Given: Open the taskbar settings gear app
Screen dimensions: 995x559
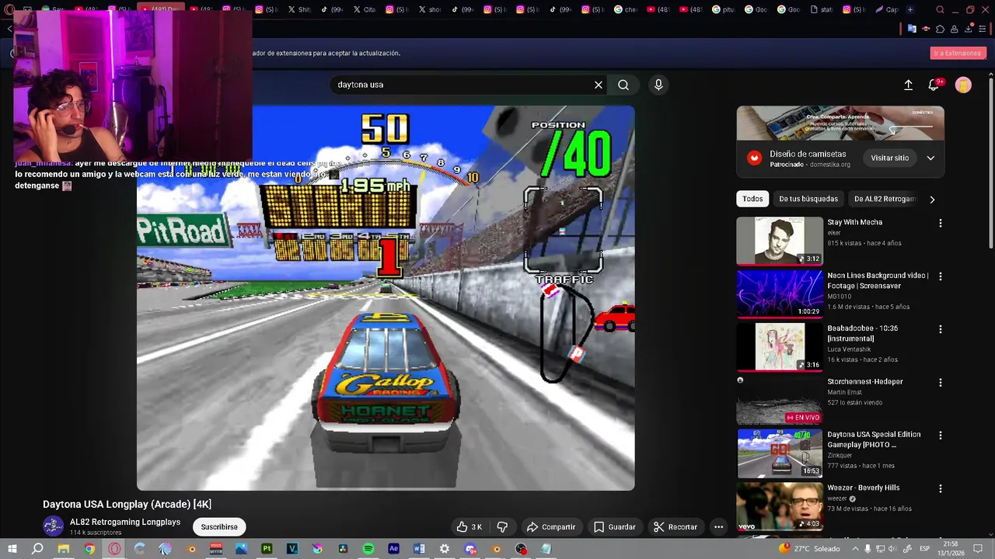Looking at the screenshot, I should (x=444, y=549).
